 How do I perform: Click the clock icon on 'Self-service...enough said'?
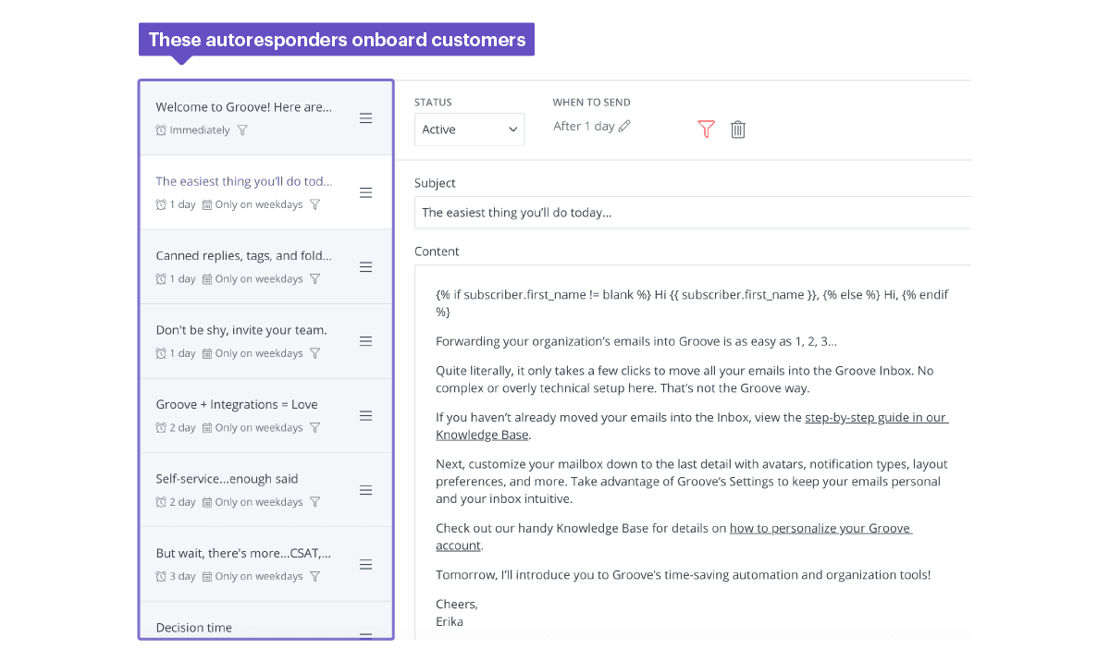click(x=159, y=501)
